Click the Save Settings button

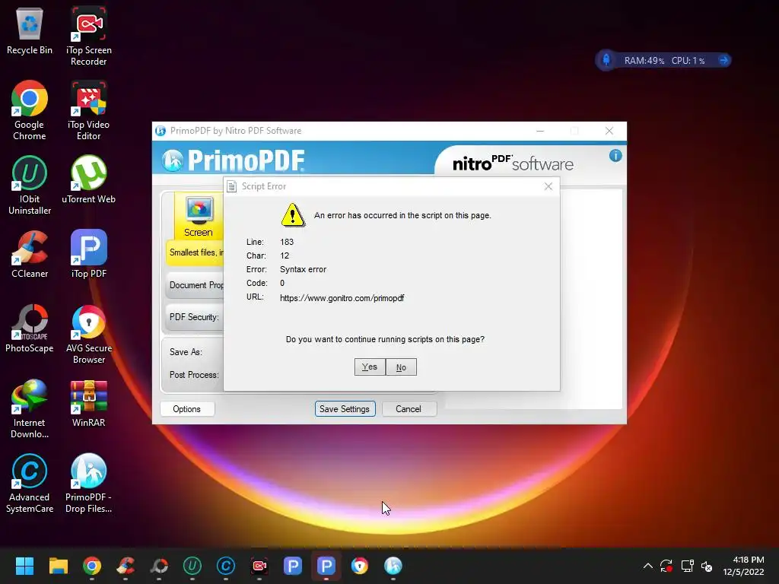(345, 408)
